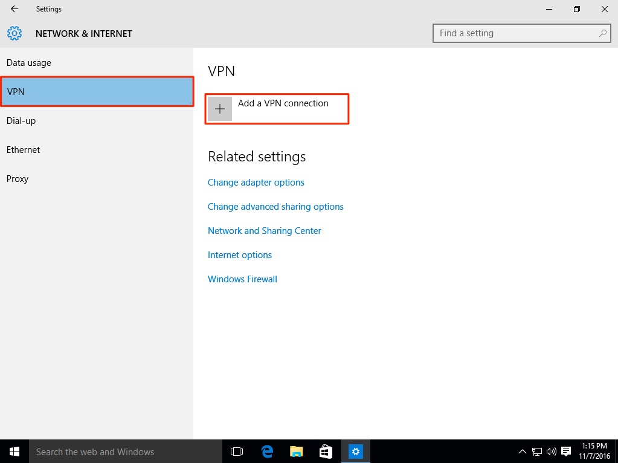This screenshot has height=463, width=618.
Task: Open the Action Center notifications icon
Action: click(x=566, y=452)
